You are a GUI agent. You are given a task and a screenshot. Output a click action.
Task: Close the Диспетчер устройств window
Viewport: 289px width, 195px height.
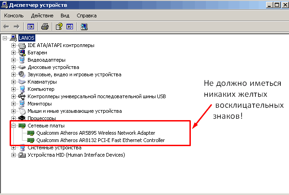[285, 5]
